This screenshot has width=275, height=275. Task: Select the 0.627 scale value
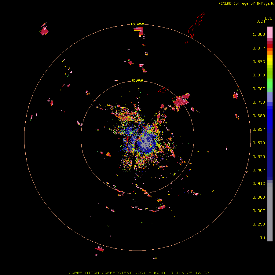pos(259,130)
